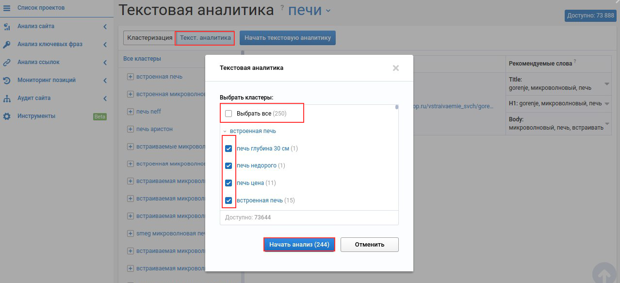Open Список проектов in sidebar
This screenshot has height=283, width=620.
41,8
